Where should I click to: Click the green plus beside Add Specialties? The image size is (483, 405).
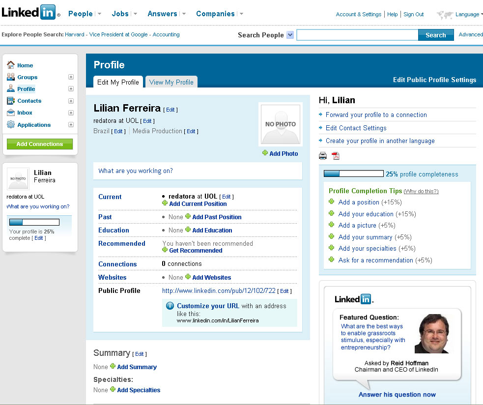click(x=113, y=389)
